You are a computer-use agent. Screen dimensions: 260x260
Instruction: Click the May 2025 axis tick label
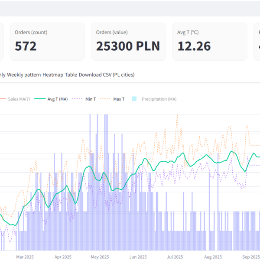click(101, 257)
